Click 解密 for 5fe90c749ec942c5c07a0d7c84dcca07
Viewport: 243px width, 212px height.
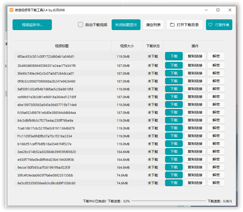[x=216, y=73]
